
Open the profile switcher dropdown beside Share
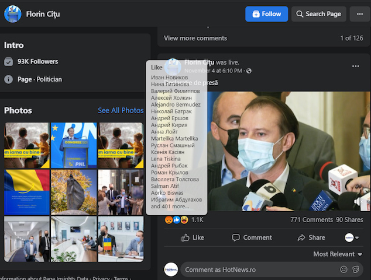pos(352,237)
